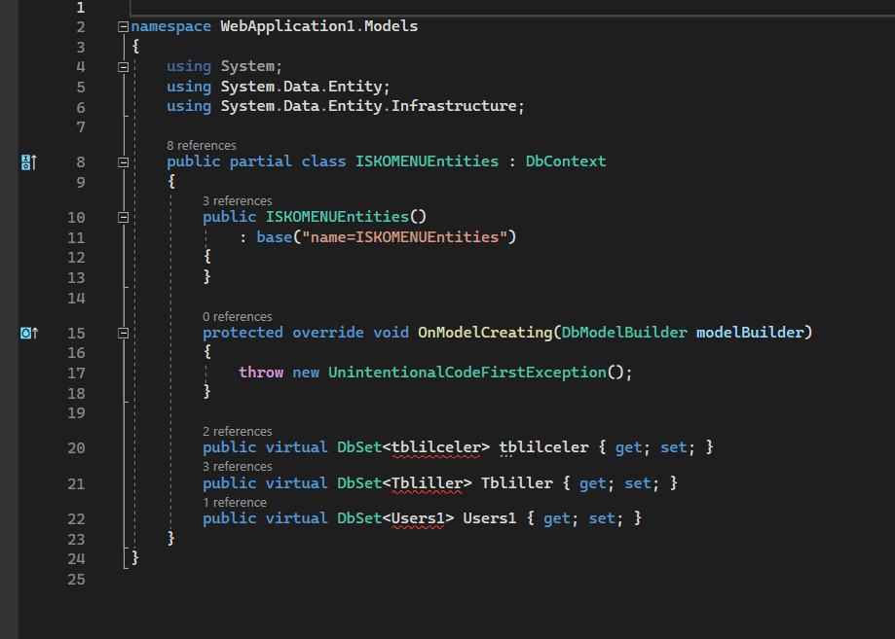Click the throw keyword on line 17
Image resolution: width=895 pixels, height=639 pixels.
pyautogui.click(x=261, y=373)
